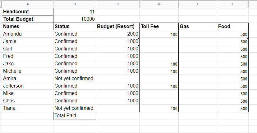This screenshot has height=133, width=257.
Task: Click the Toll Fee header cell
Action: tap(159, 26)
